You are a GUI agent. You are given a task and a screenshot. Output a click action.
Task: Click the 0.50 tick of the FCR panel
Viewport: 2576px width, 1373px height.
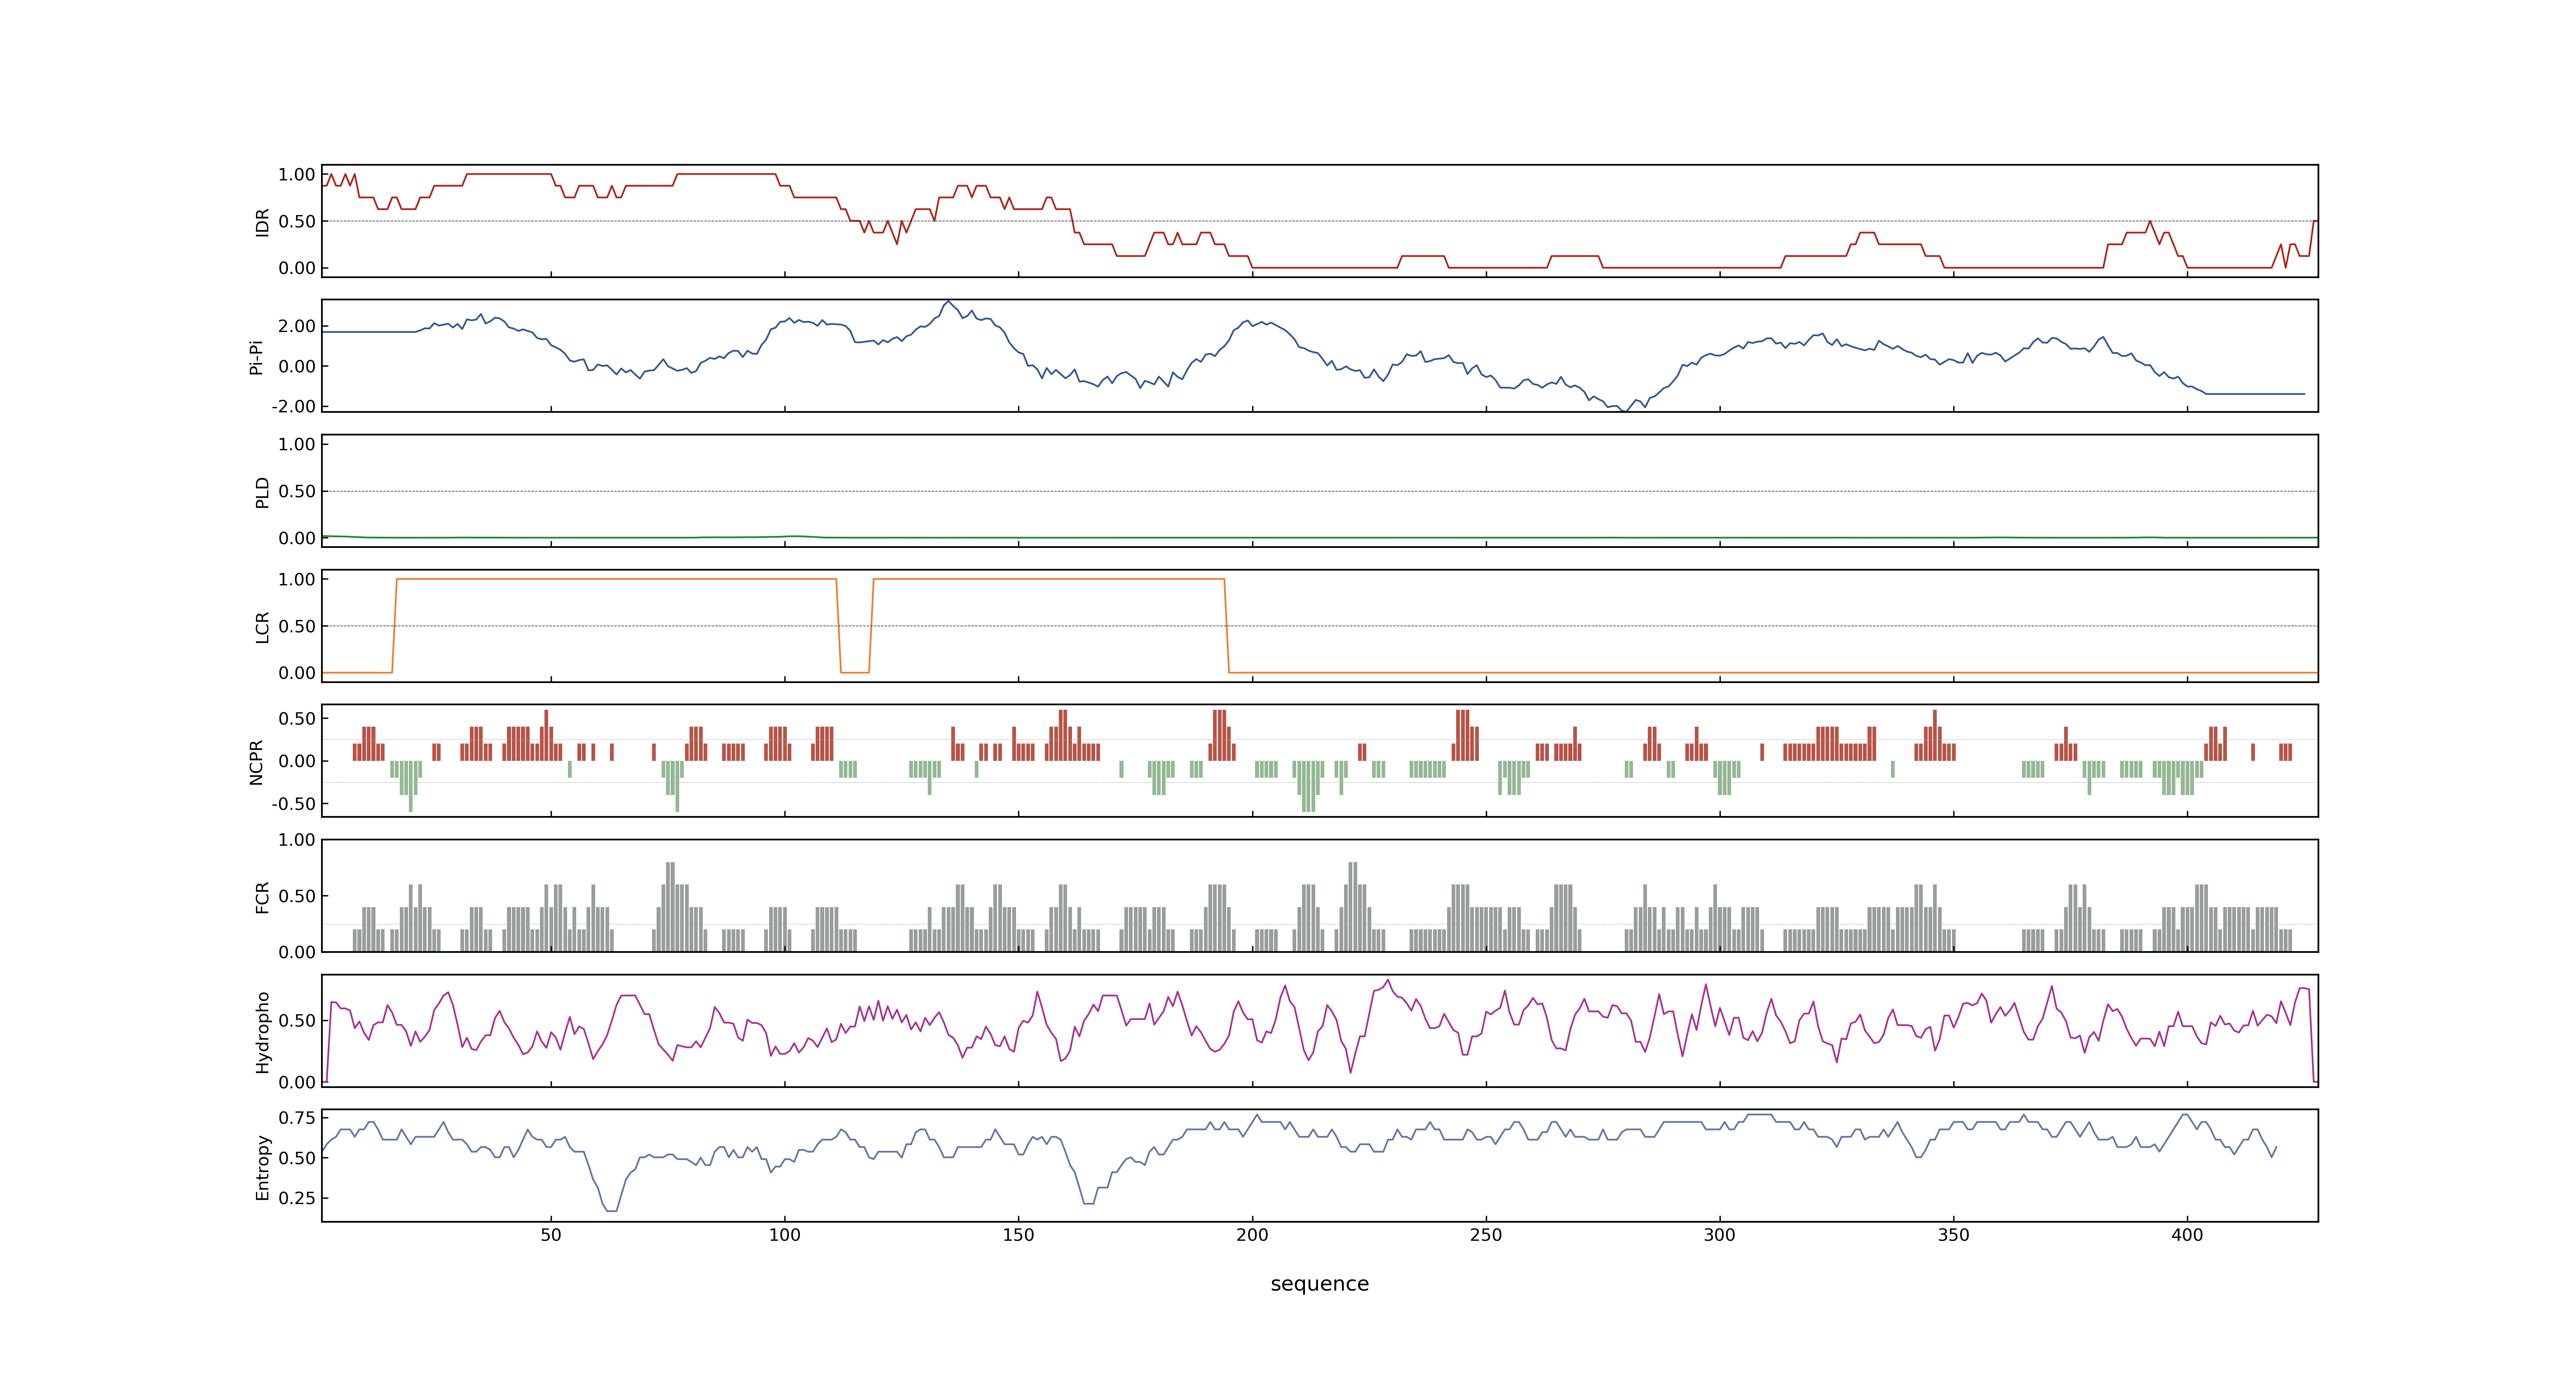[x=297, y=896]
